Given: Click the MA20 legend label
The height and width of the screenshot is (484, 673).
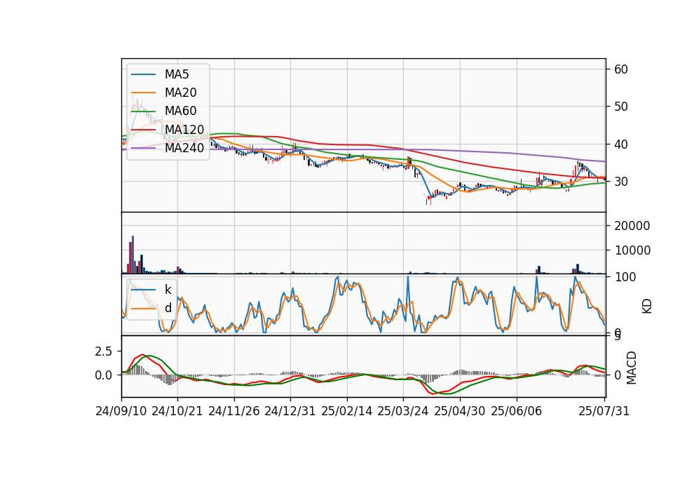Looking at the screenshot, I should (180, 93).
